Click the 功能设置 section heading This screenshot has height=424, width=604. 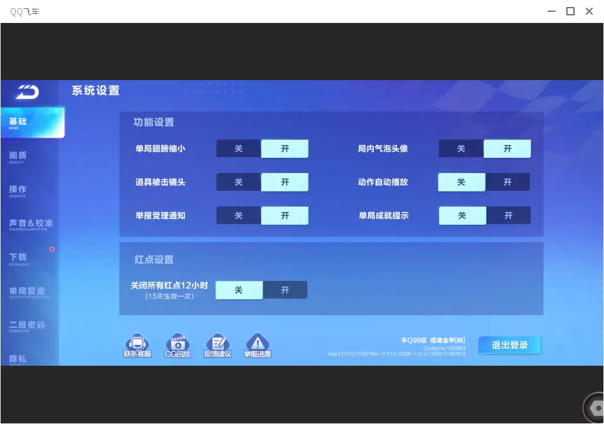(154, 122)
